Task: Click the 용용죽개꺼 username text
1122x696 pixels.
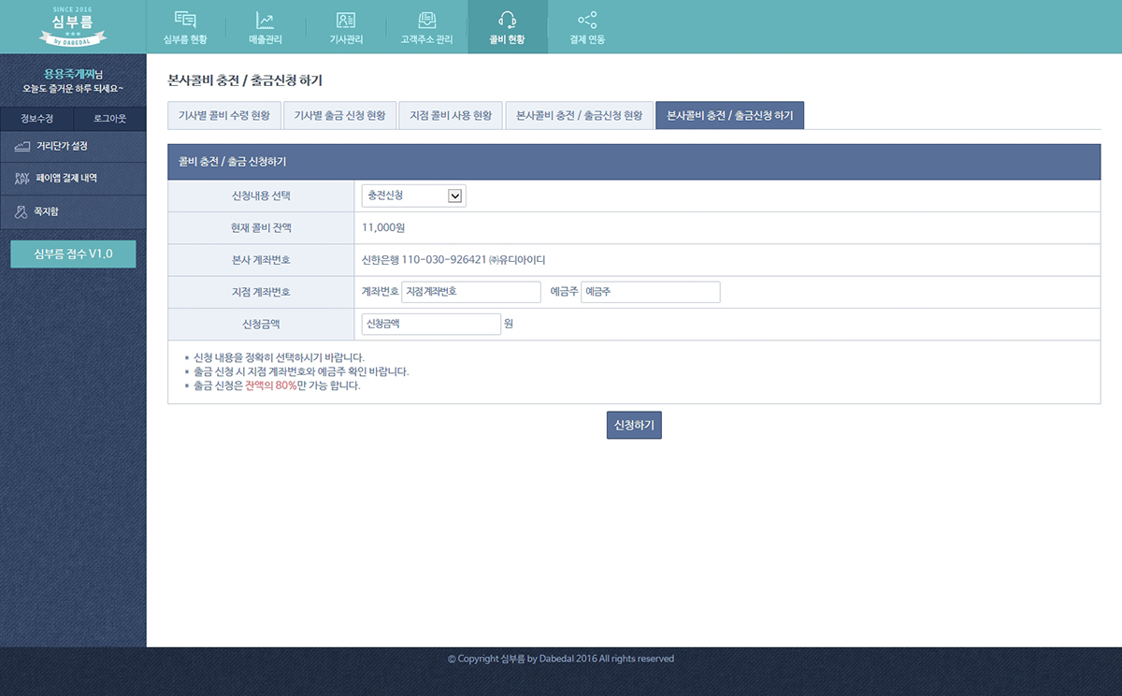Action: pyautogui.click(x=69, y=74)
